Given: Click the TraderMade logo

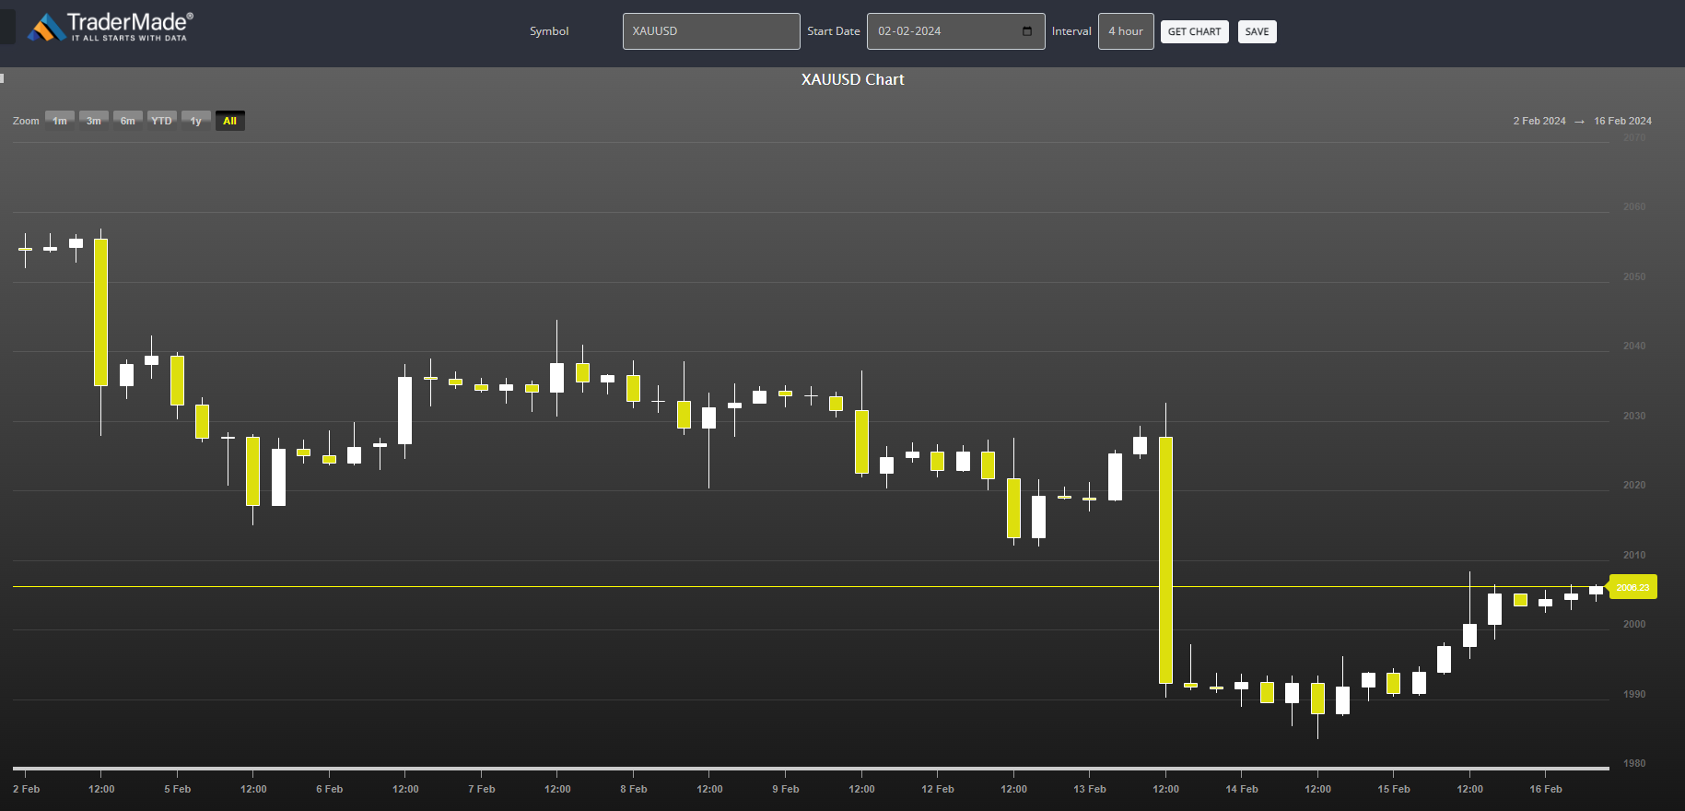Looking at the screenshot, I should (111, 27).
